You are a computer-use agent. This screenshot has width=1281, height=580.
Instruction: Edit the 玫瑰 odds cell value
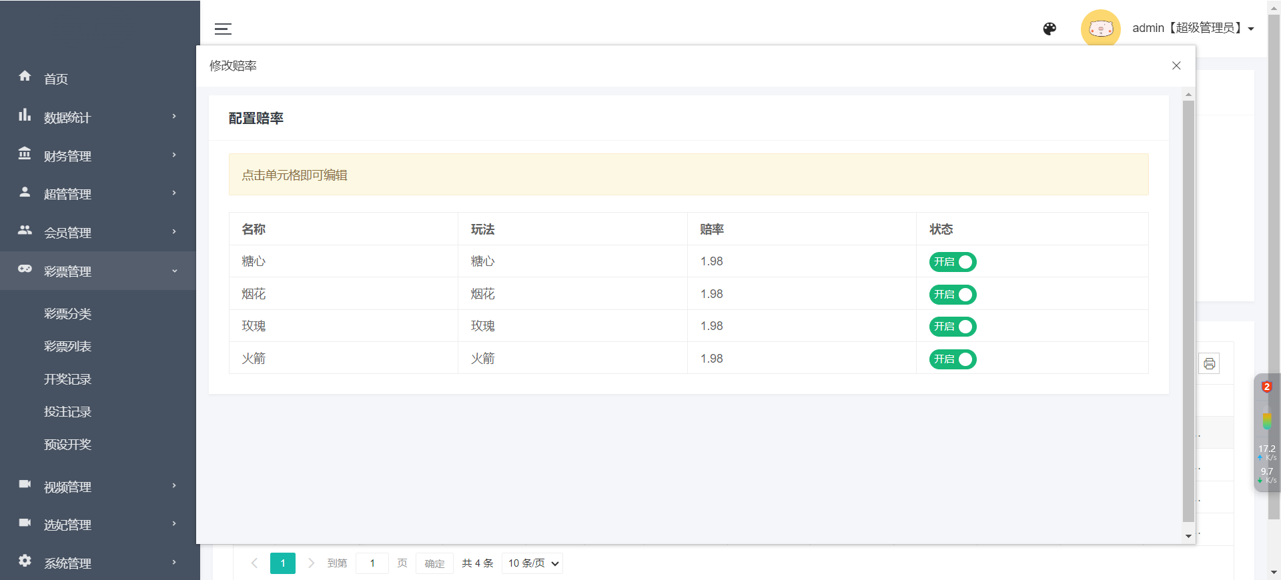(x=712, y=326)
